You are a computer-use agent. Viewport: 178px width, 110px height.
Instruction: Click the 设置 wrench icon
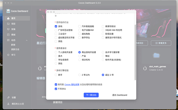pyautogui.click(x=9, y=97)
